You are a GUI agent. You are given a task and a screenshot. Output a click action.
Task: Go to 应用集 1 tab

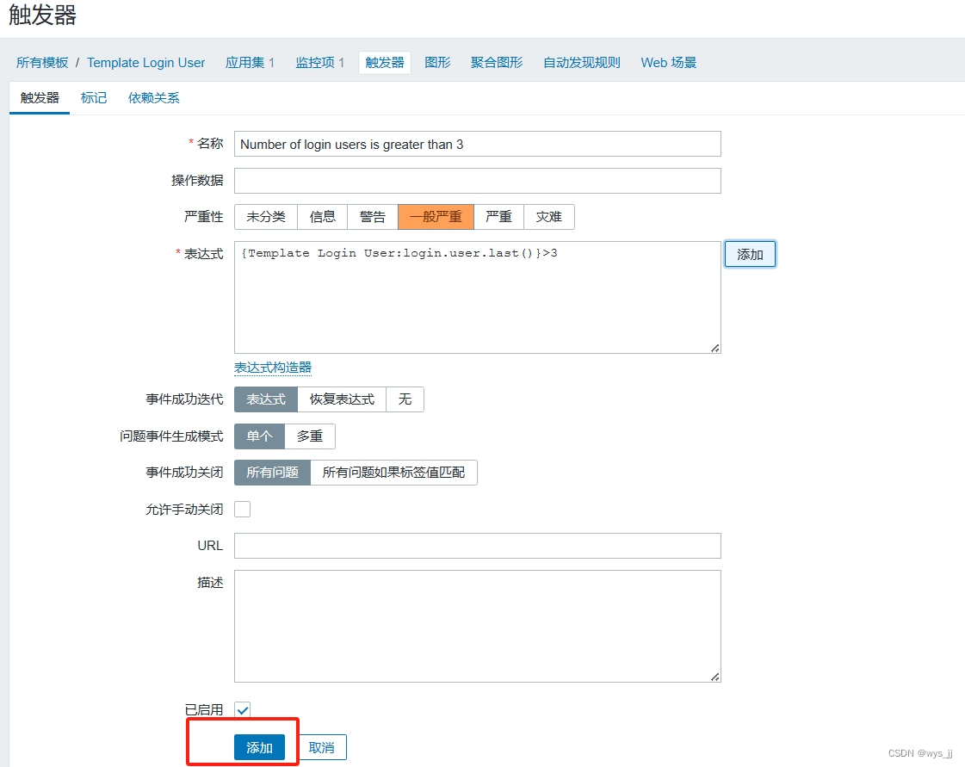pyautogui.click(x=250, y=63)
